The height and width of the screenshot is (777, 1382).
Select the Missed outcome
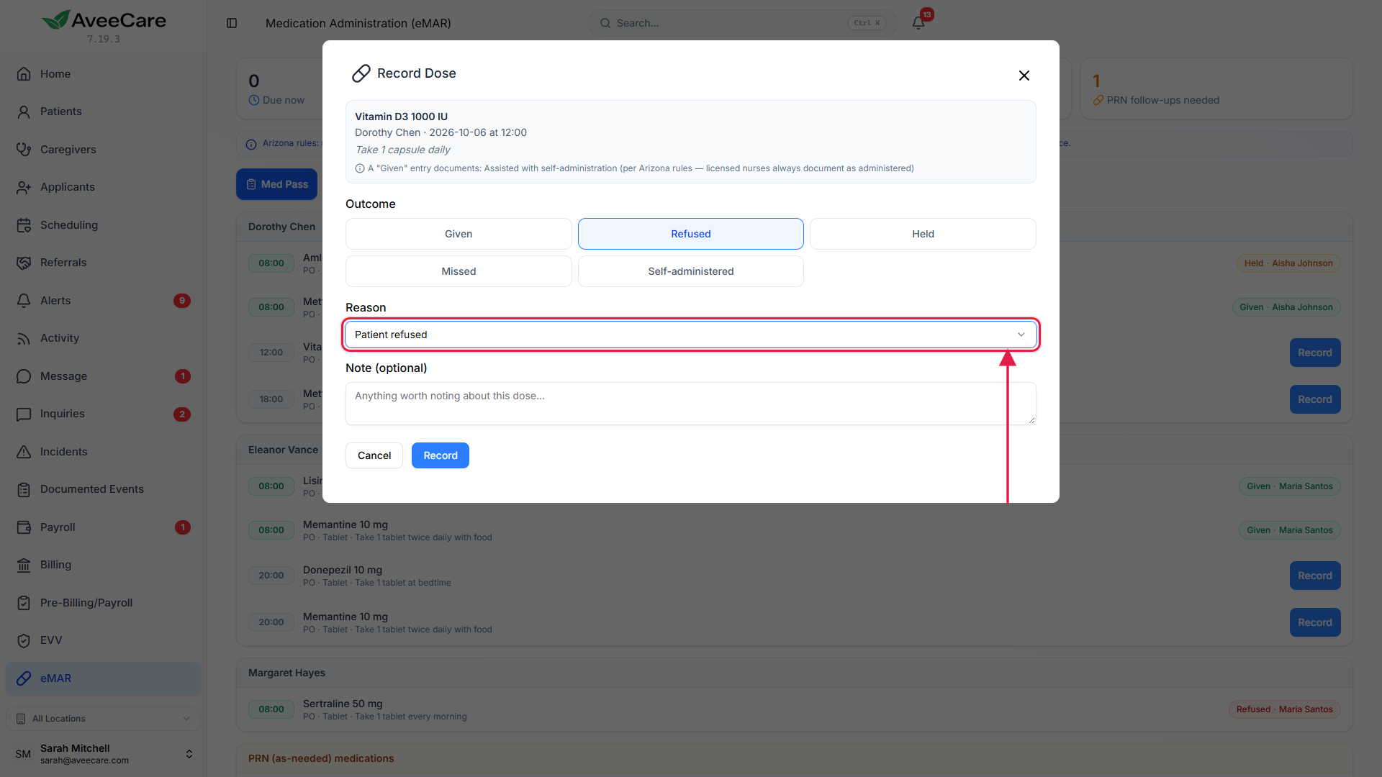(459, 271)
